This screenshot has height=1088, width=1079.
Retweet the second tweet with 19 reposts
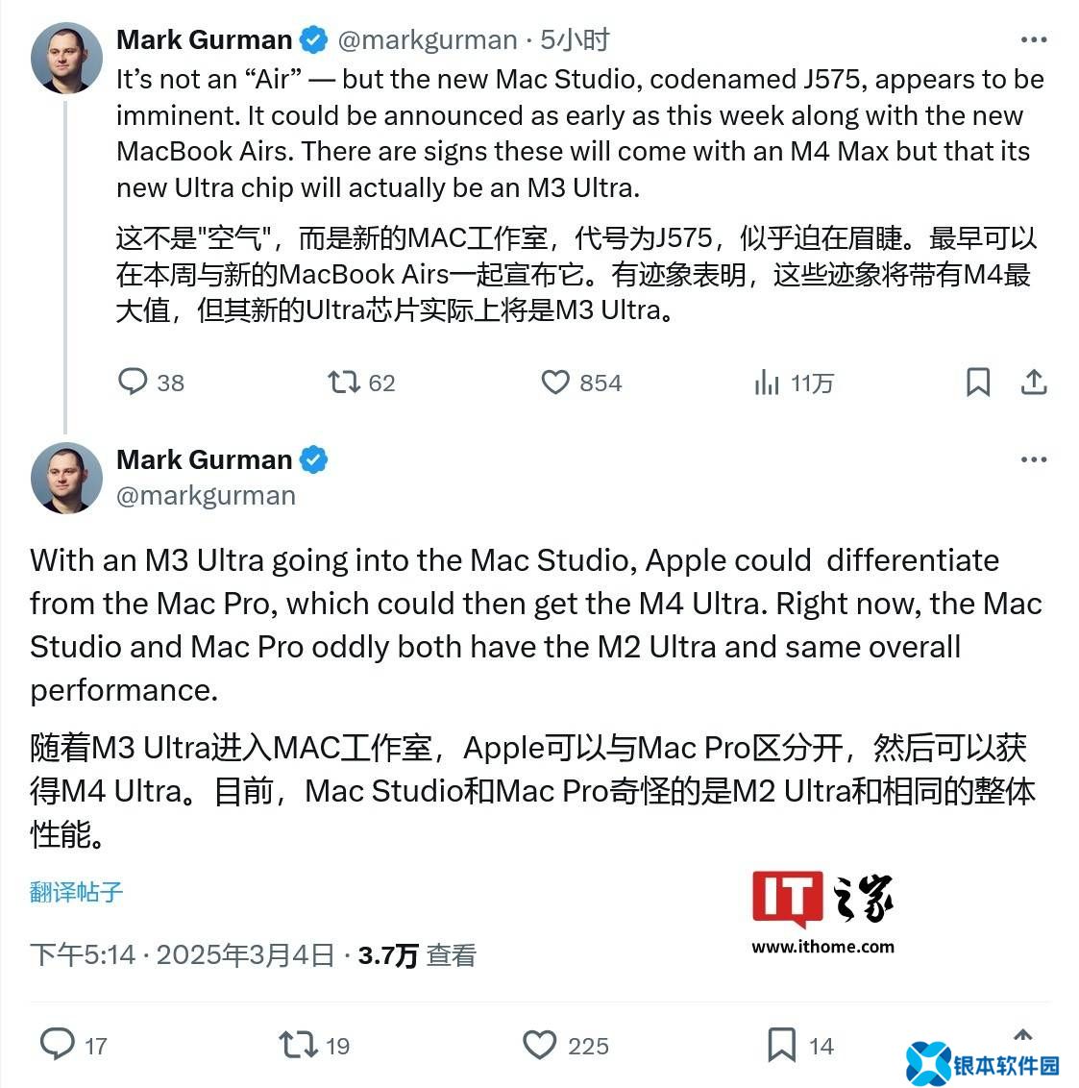point(314,1045)
